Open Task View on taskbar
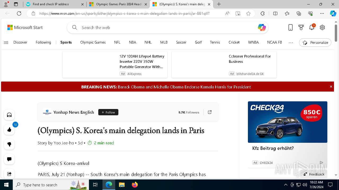 [x=96, y=185]
